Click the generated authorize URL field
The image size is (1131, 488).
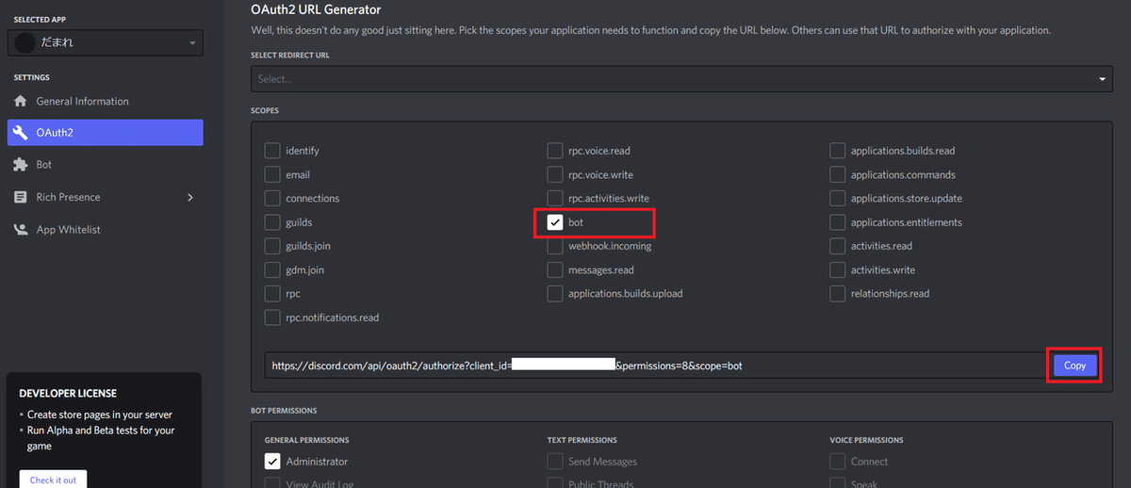pos(655,366)
